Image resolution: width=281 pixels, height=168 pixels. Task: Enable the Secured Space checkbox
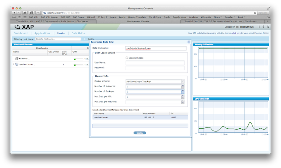click(x=127, y=58)
